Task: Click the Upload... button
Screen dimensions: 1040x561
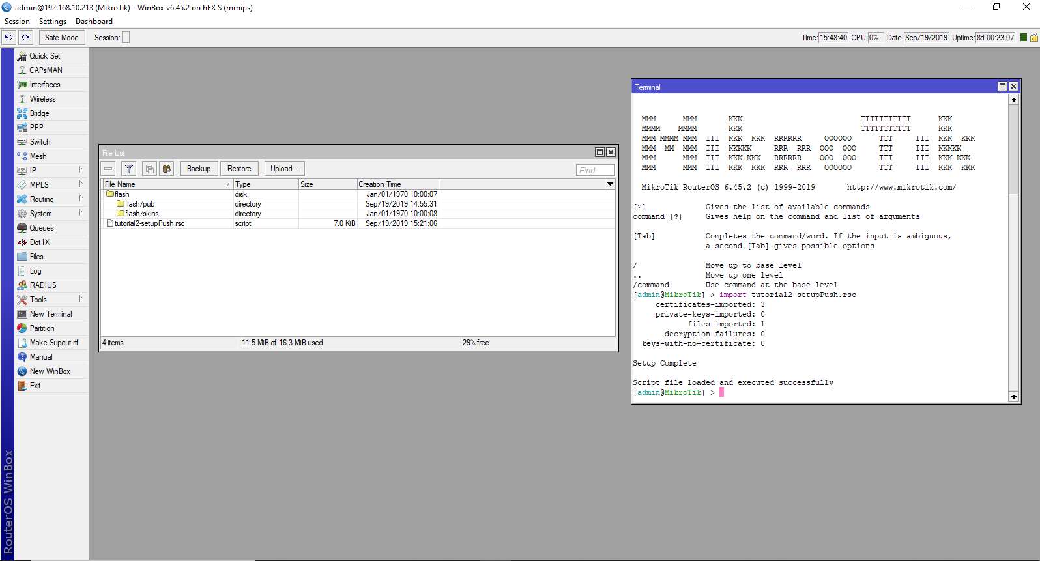Action: [284, 169]
